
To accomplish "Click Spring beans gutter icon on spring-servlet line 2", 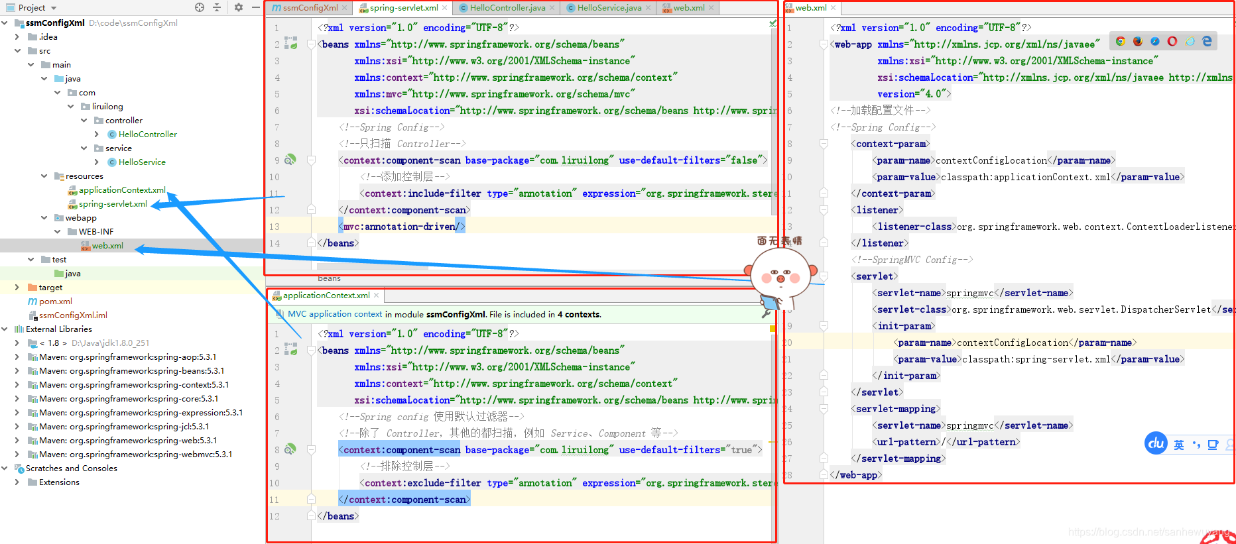I will (290, 43).
